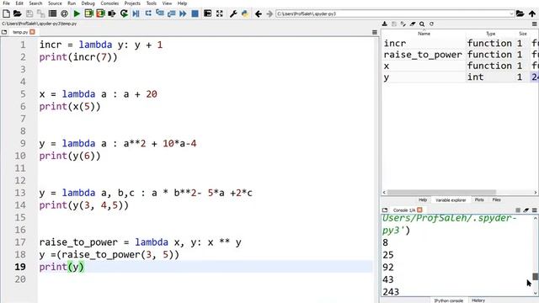Image resolution: width=539 pixels, height=303 pixels.
Task: Open Preferences with wrench icon
Action: pos(233,13)
